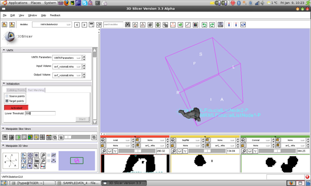Image resolution: width=311 pixels, height=186 pixels.
Task: Select the Source points radio option
Action: [x=7, y=96]
